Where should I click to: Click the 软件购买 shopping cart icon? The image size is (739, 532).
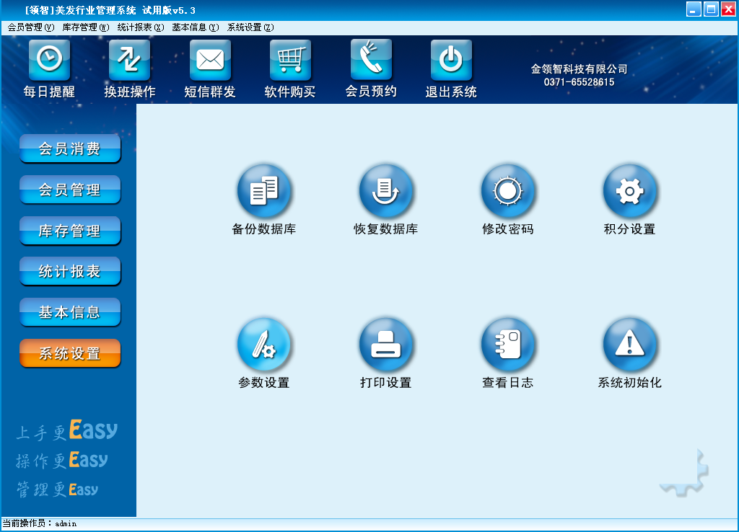[x=290, y=61]
